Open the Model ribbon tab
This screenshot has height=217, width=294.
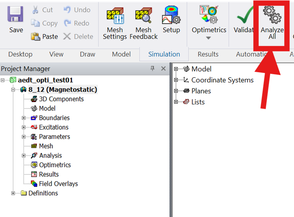(x=121, y=54)
